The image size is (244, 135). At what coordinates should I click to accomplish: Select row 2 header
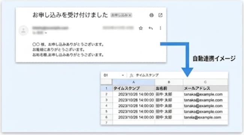[x=107, y=94]
